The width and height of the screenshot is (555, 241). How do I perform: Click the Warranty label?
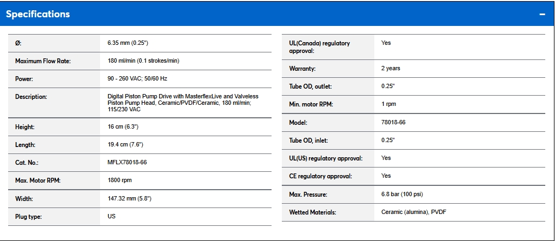point(302,69)
